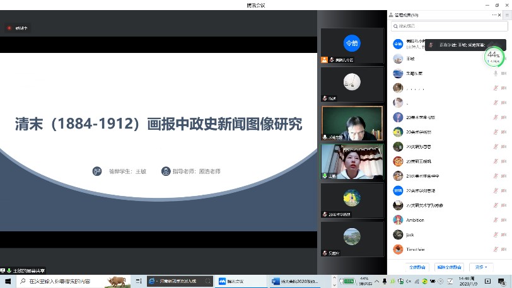The width and height of the screenshot is (512, 288).
Task: Click the muted microphone icon for 王敏
Action: (x=495, y=59)
